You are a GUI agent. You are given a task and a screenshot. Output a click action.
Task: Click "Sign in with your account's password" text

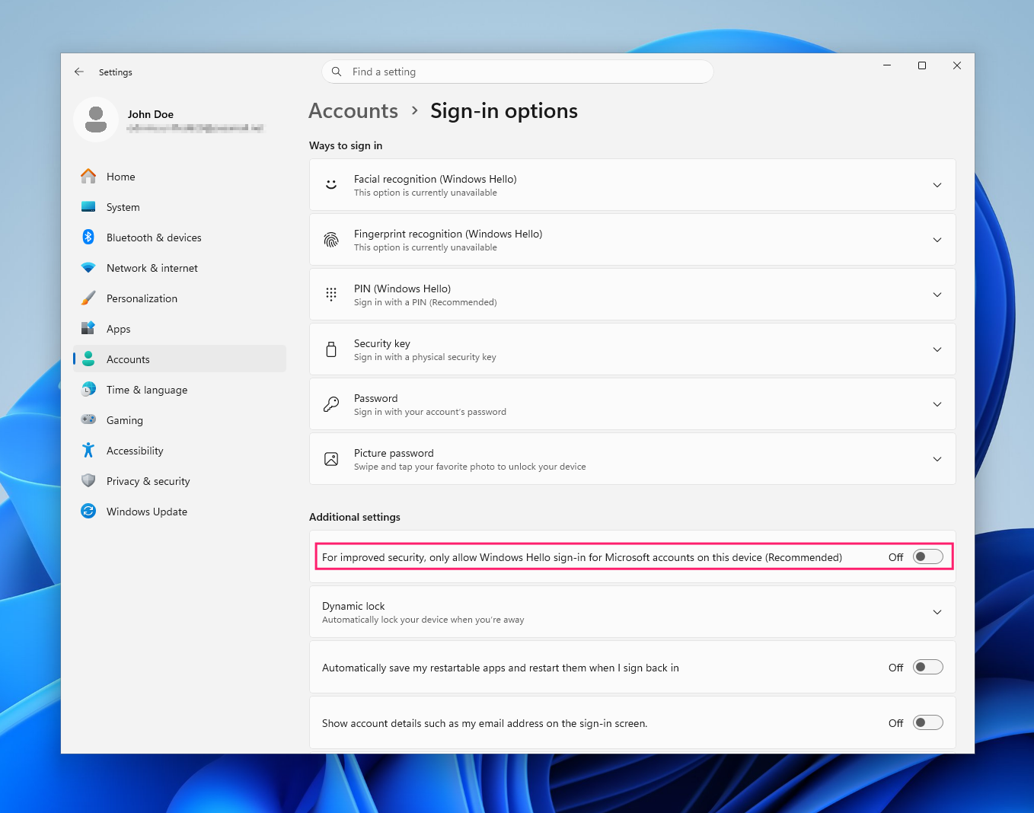tap(430, 413)
